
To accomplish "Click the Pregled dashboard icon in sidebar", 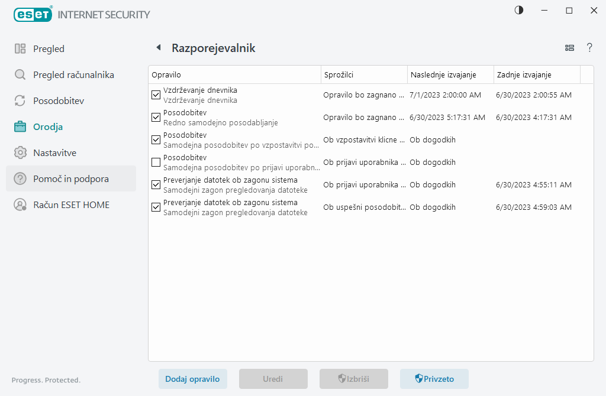I will (20, 48).
